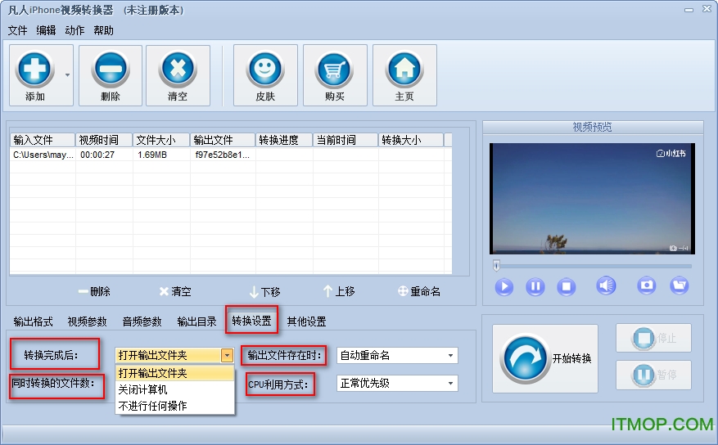Open the 皮肤 (Skin) smiley icon
Image resolution: width=718 pixels, height=445 pixels.
[265, 75]
